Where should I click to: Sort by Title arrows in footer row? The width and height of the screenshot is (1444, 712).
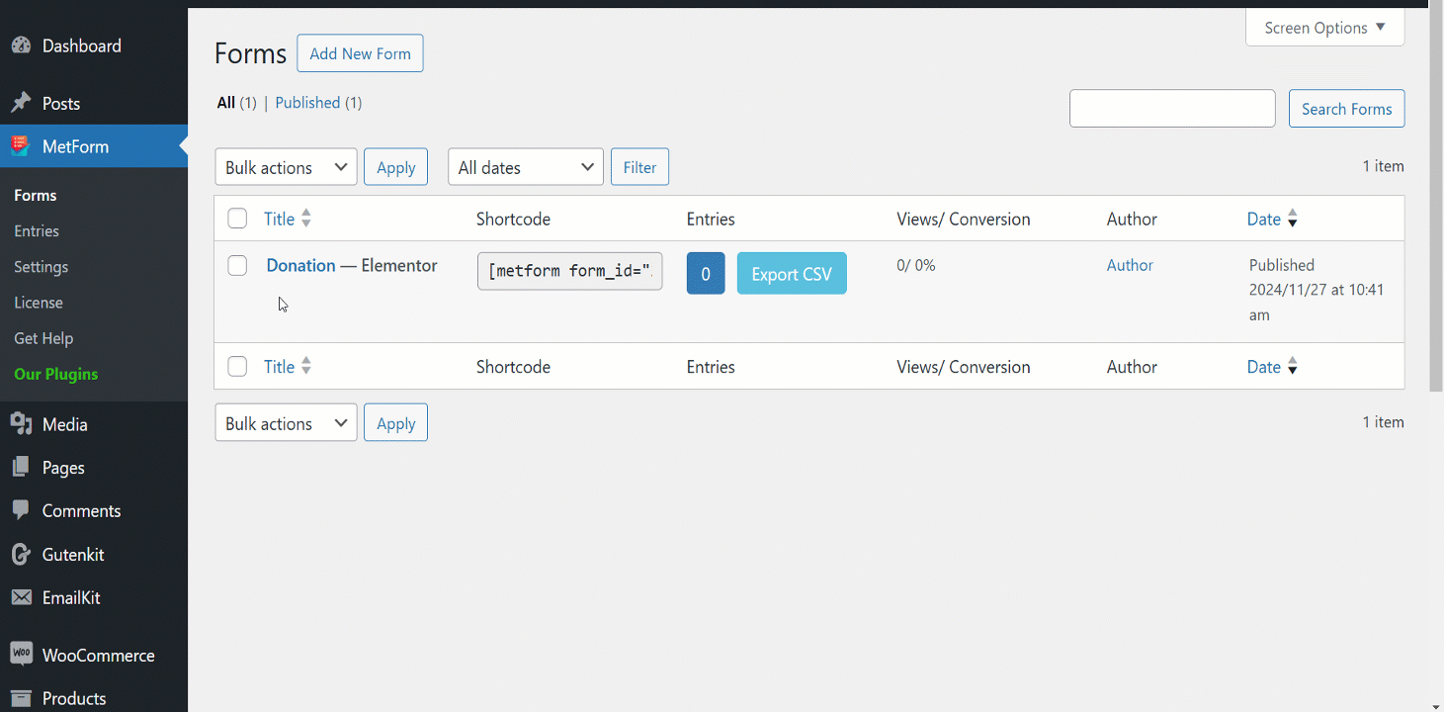[306, 367]
